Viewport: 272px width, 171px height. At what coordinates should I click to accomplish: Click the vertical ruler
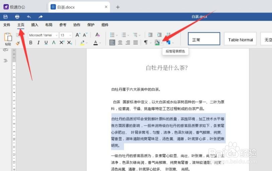[x=14, y=110]
